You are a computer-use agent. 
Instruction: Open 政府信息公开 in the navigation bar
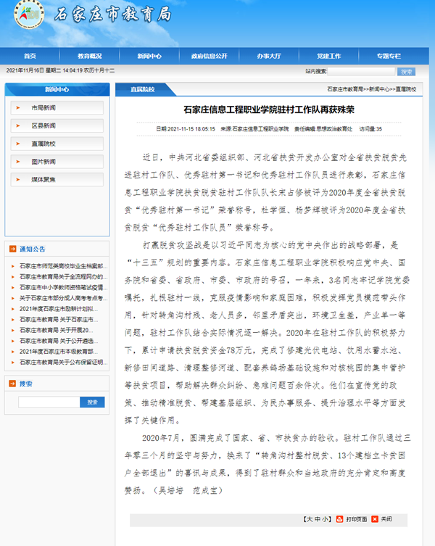pyautogui.click(x=209, y=56)
